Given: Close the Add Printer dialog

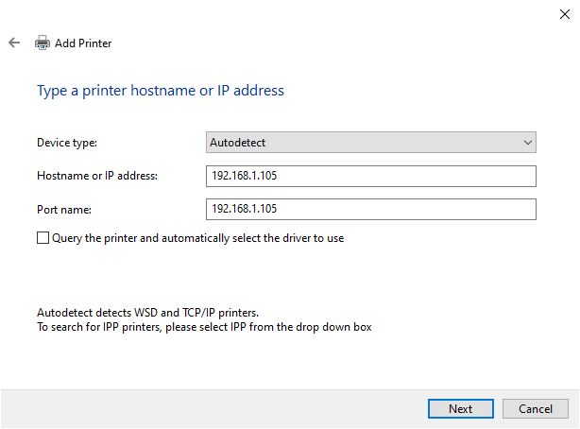Looking at the screenshot, I should coord(565,14).
